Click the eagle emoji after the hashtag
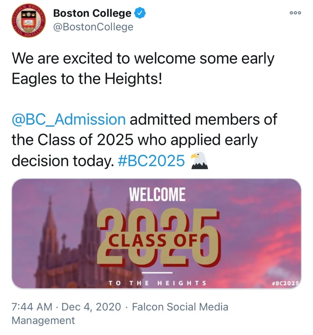313x335 pixels. click(x=199, y=161)
